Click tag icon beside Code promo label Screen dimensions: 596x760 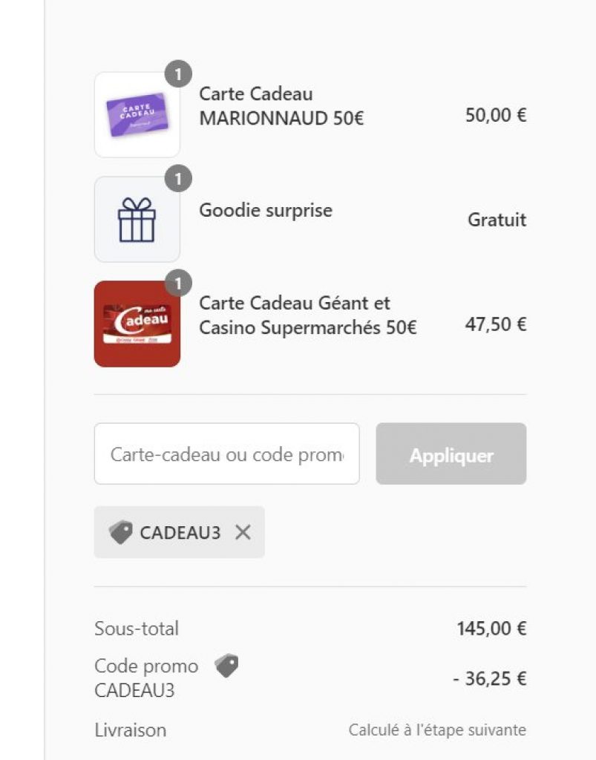click(226, 666)
